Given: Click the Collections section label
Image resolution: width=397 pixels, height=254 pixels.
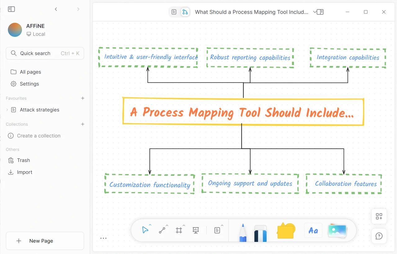Looking at the screenshot, I should (x=17, y=124).
